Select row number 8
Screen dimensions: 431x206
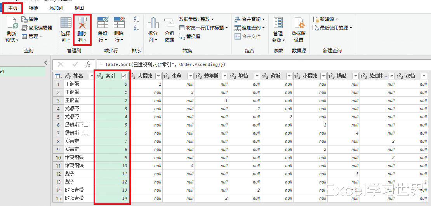click(58, 141)
